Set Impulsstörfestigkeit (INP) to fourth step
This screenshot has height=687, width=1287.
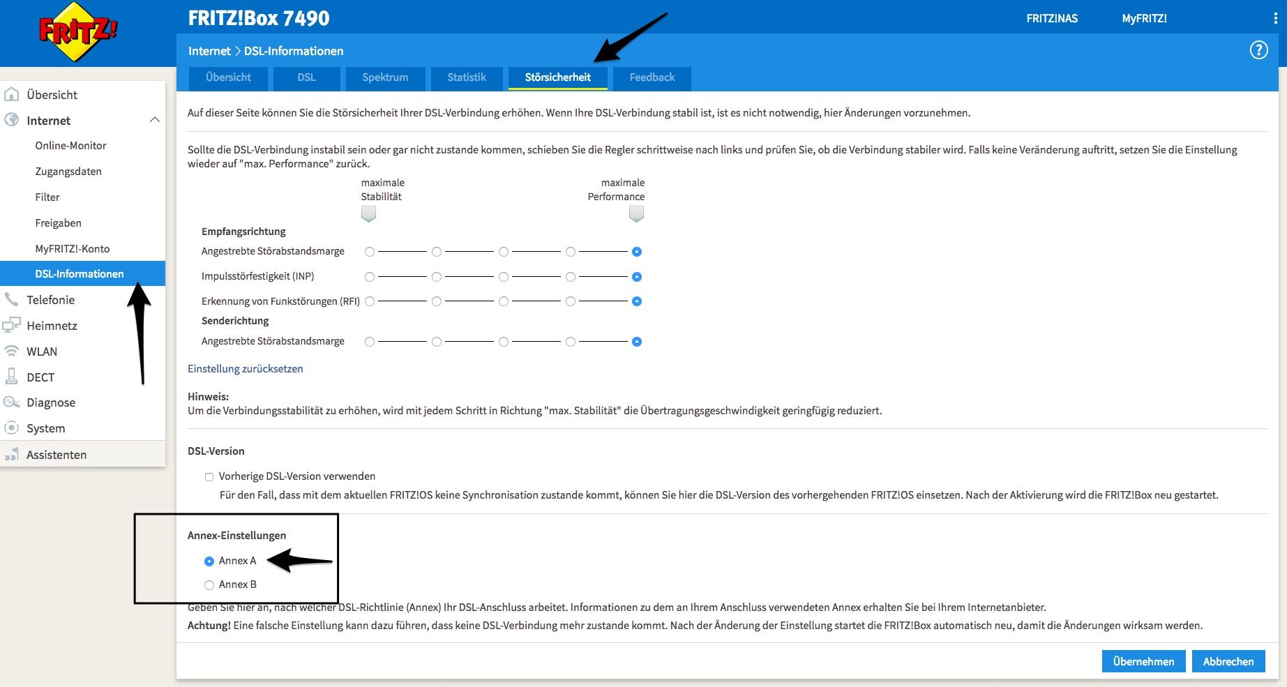[x=571, y=277]
